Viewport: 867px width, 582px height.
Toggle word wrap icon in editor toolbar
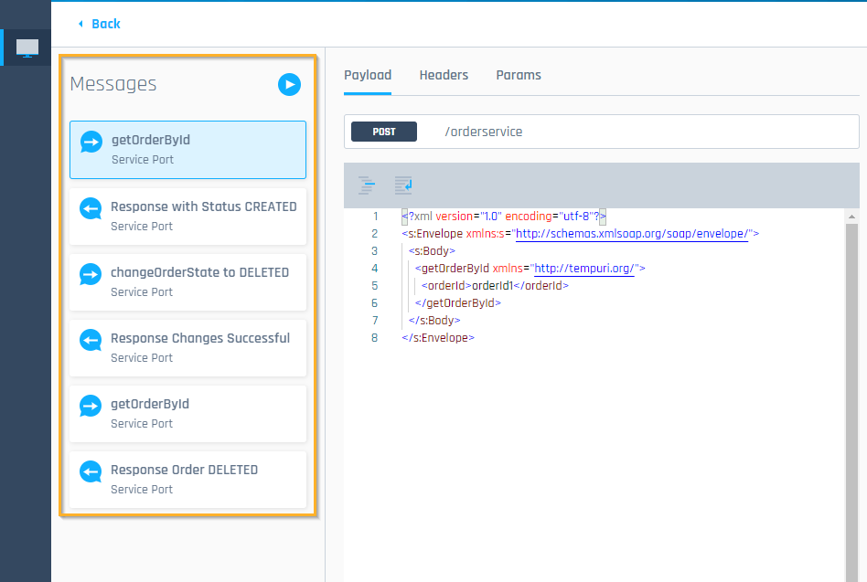(403, 185)
